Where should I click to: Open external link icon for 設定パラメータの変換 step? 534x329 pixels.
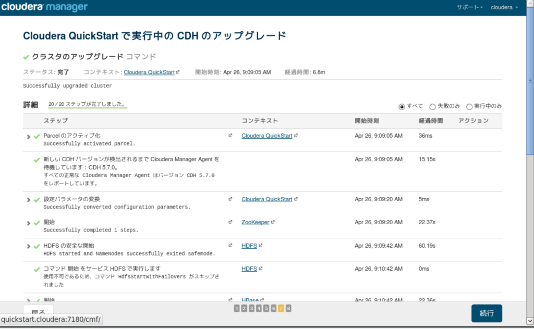(x=230, y=199)
